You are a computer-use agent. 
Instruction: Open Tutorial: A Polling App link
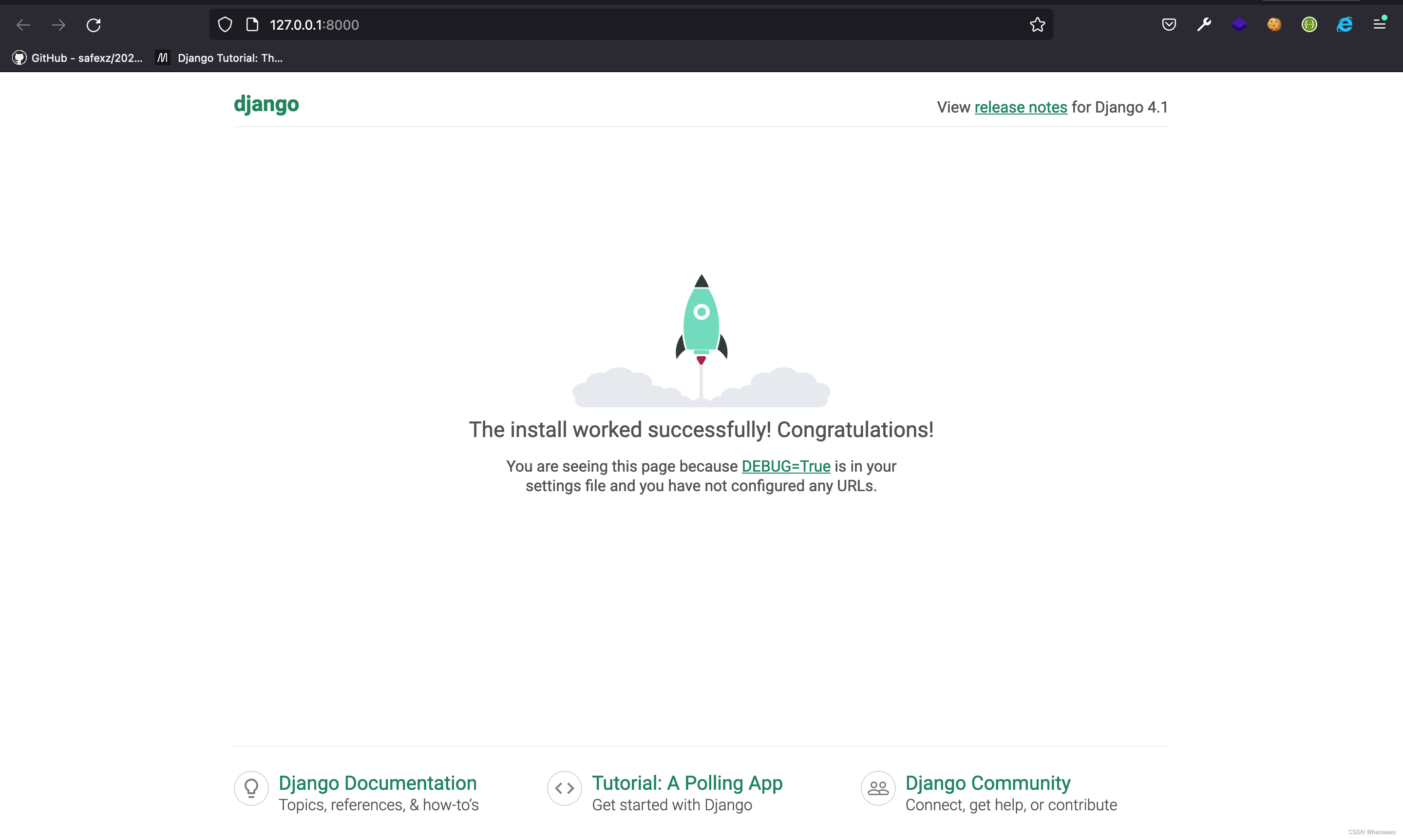coord(687,782)
